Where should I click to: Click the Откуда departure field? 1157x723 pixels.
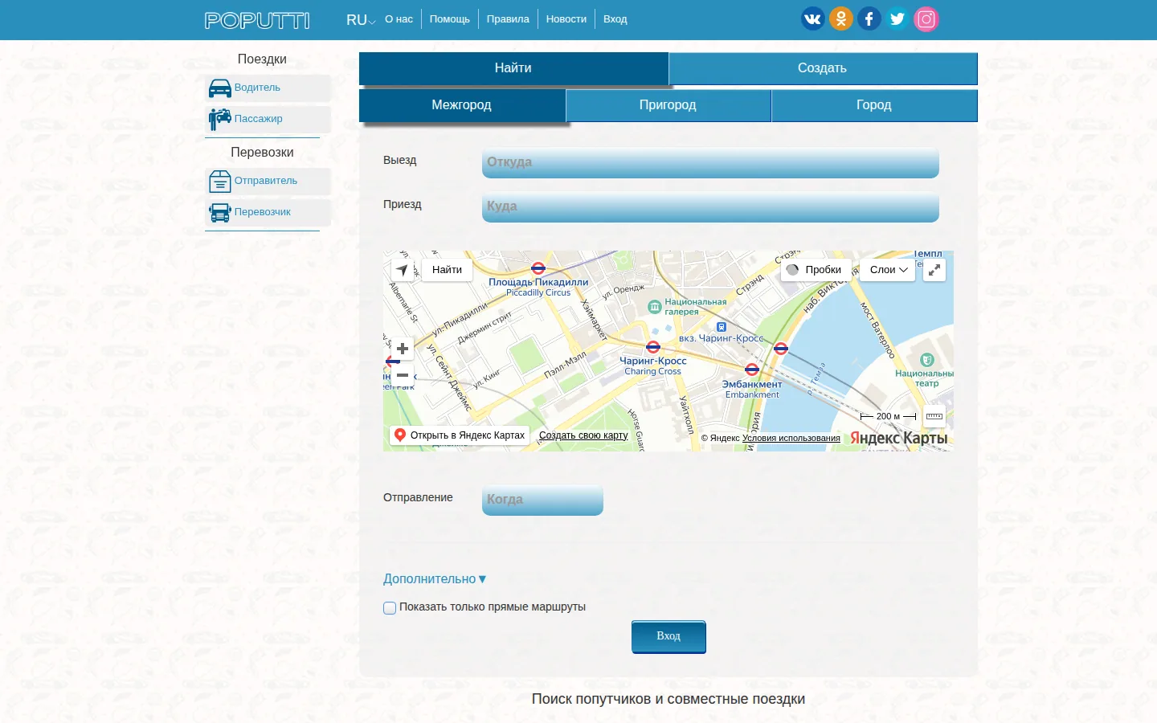(710, 162)
